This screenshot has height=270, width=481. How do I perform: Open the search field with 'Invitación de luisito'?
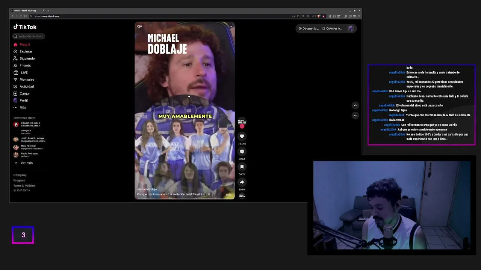(29, 36)
